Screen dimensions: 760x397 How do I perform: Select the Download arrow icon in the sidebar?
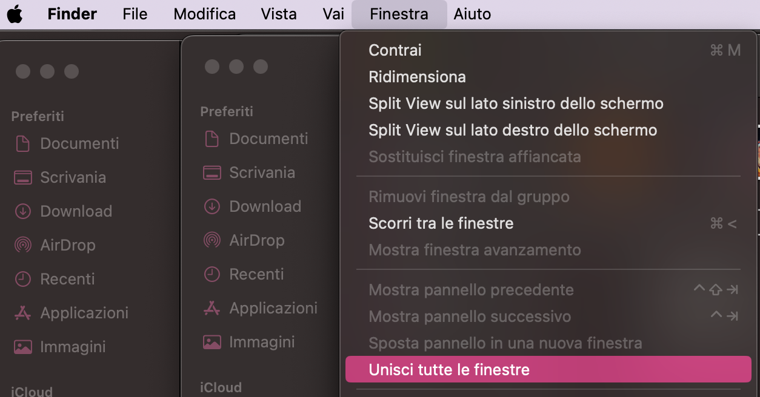click(23, 211)
